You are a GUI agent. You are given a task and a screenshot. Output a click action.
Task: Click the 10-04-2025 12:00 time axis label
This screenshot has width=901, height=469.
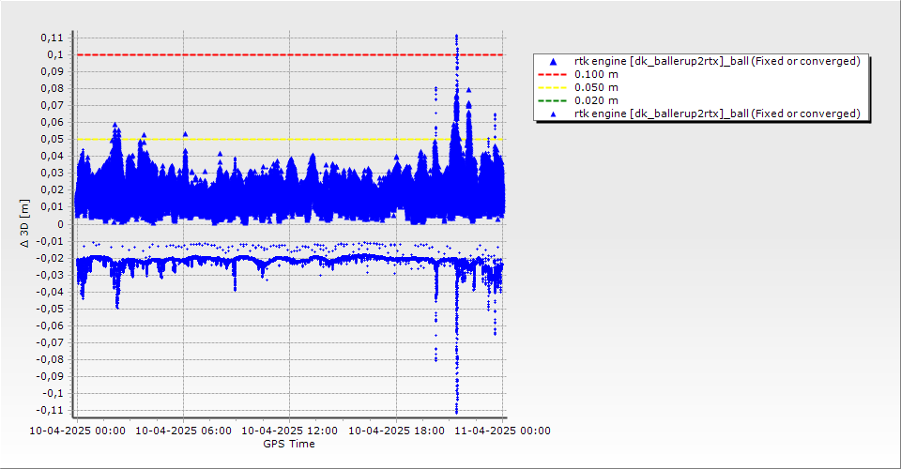(289, 431)
